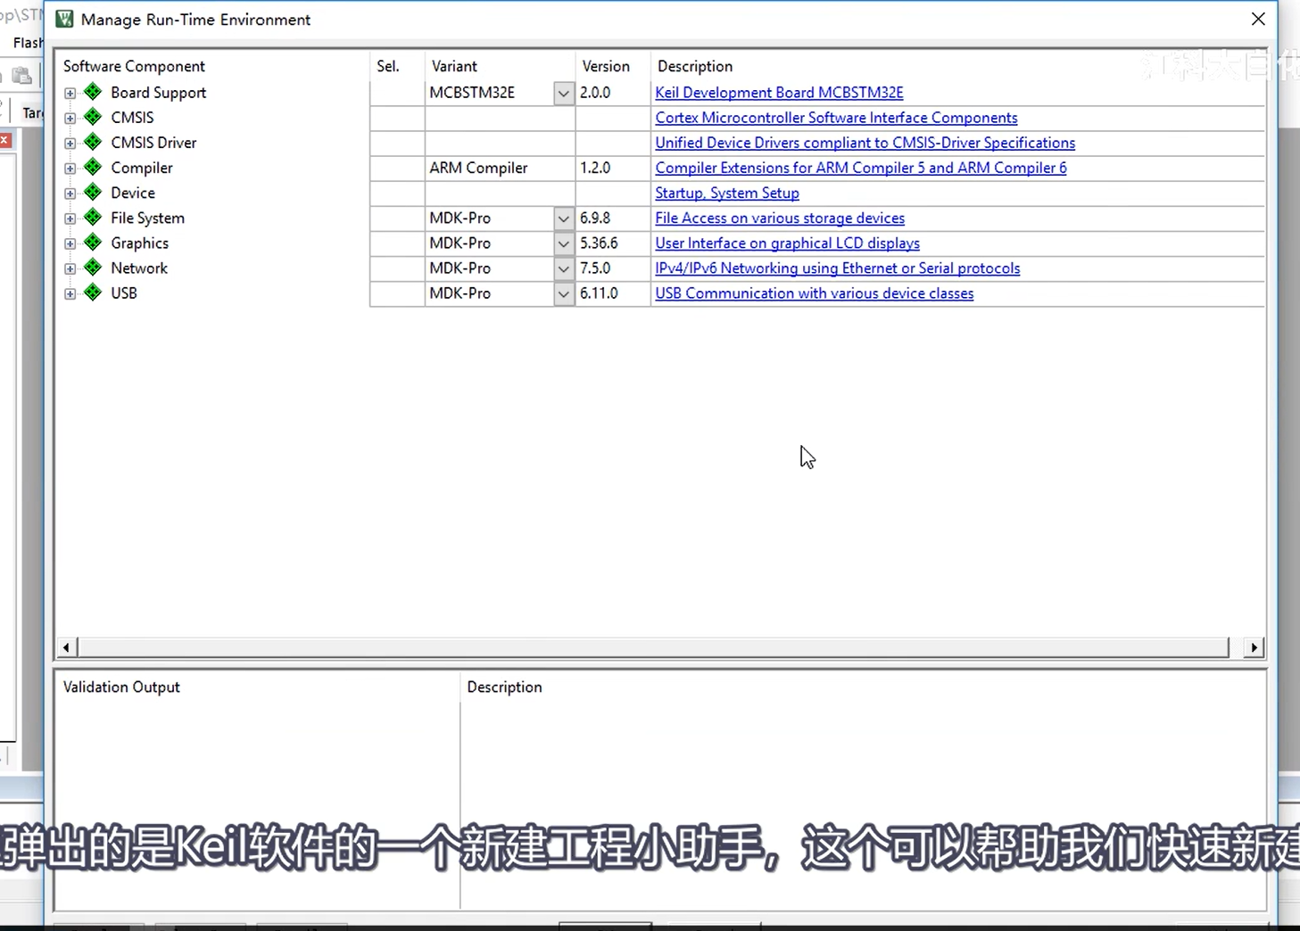1300x931 pixels.
Task: Open User Interface on graphical LCD displays link
Action: click(x=787, y=243)
